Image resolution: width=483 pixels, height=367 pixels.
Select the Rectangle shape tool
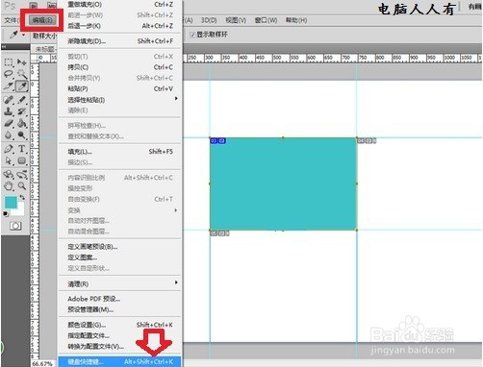coord(22,160)
